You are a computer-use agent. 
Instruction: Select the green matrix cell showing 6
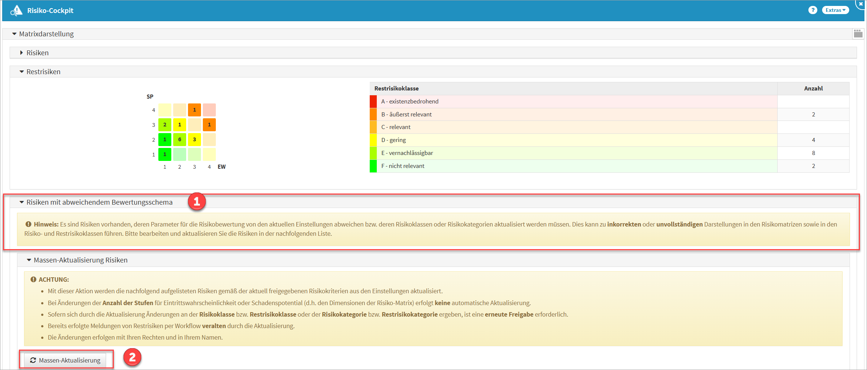click(179, 139)
